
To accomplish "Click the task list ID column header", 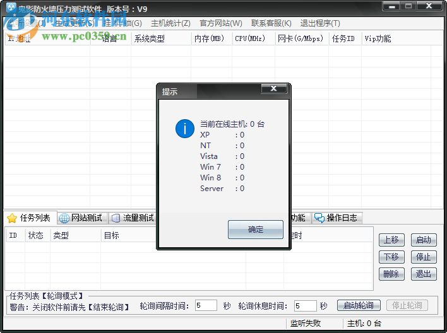I will pyautogui.click(x=15, y=235).
